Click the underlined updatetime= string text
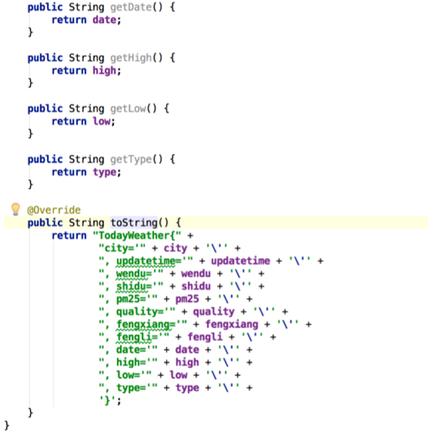 (148, 261)
